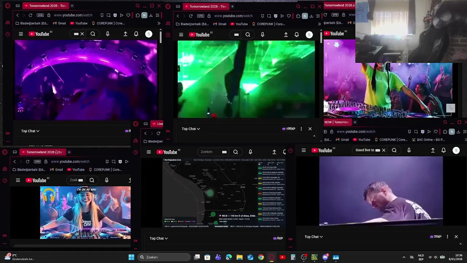This screenshot has width=467, height=263.
Task: Open N profile icon in bottom-right window toolbar
Action: pyautogui.click(x=452, y=131)
